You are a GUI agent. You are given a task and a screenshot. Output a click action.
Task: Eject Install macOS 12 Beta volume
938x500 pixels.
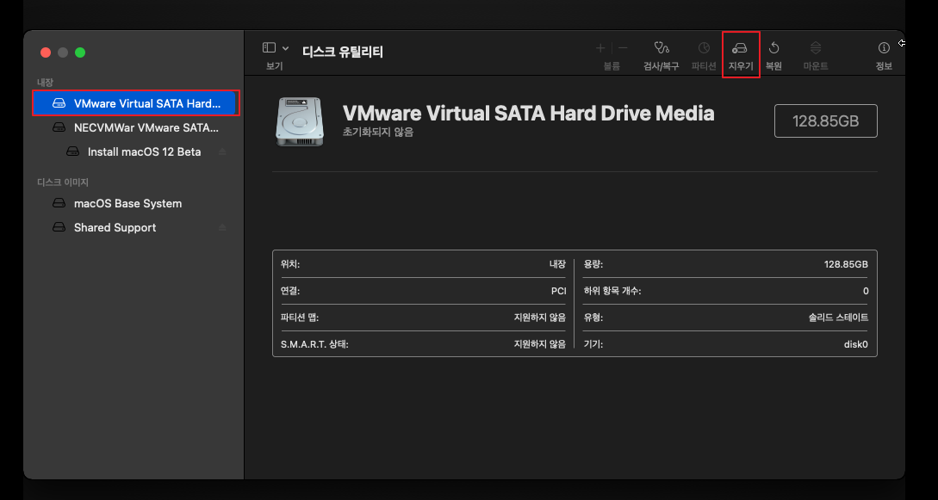(222, 151)
